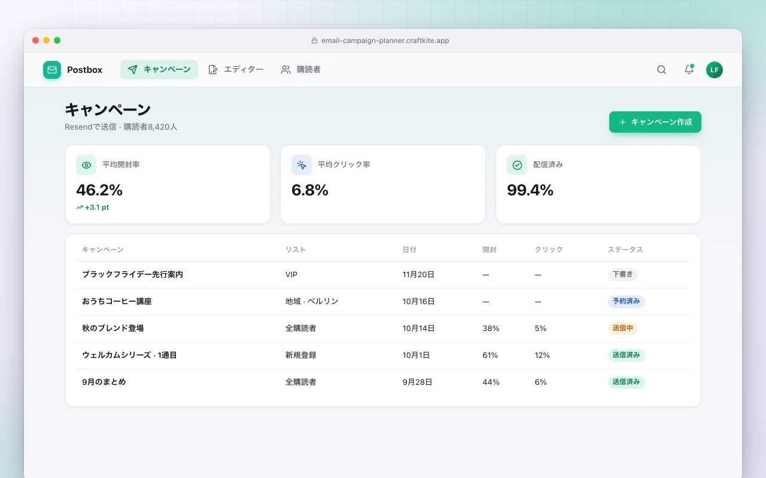Viewport: 766px width, 478px height.
Task: Open search with the magnifier icon
Action: click(x=661, y=70)
